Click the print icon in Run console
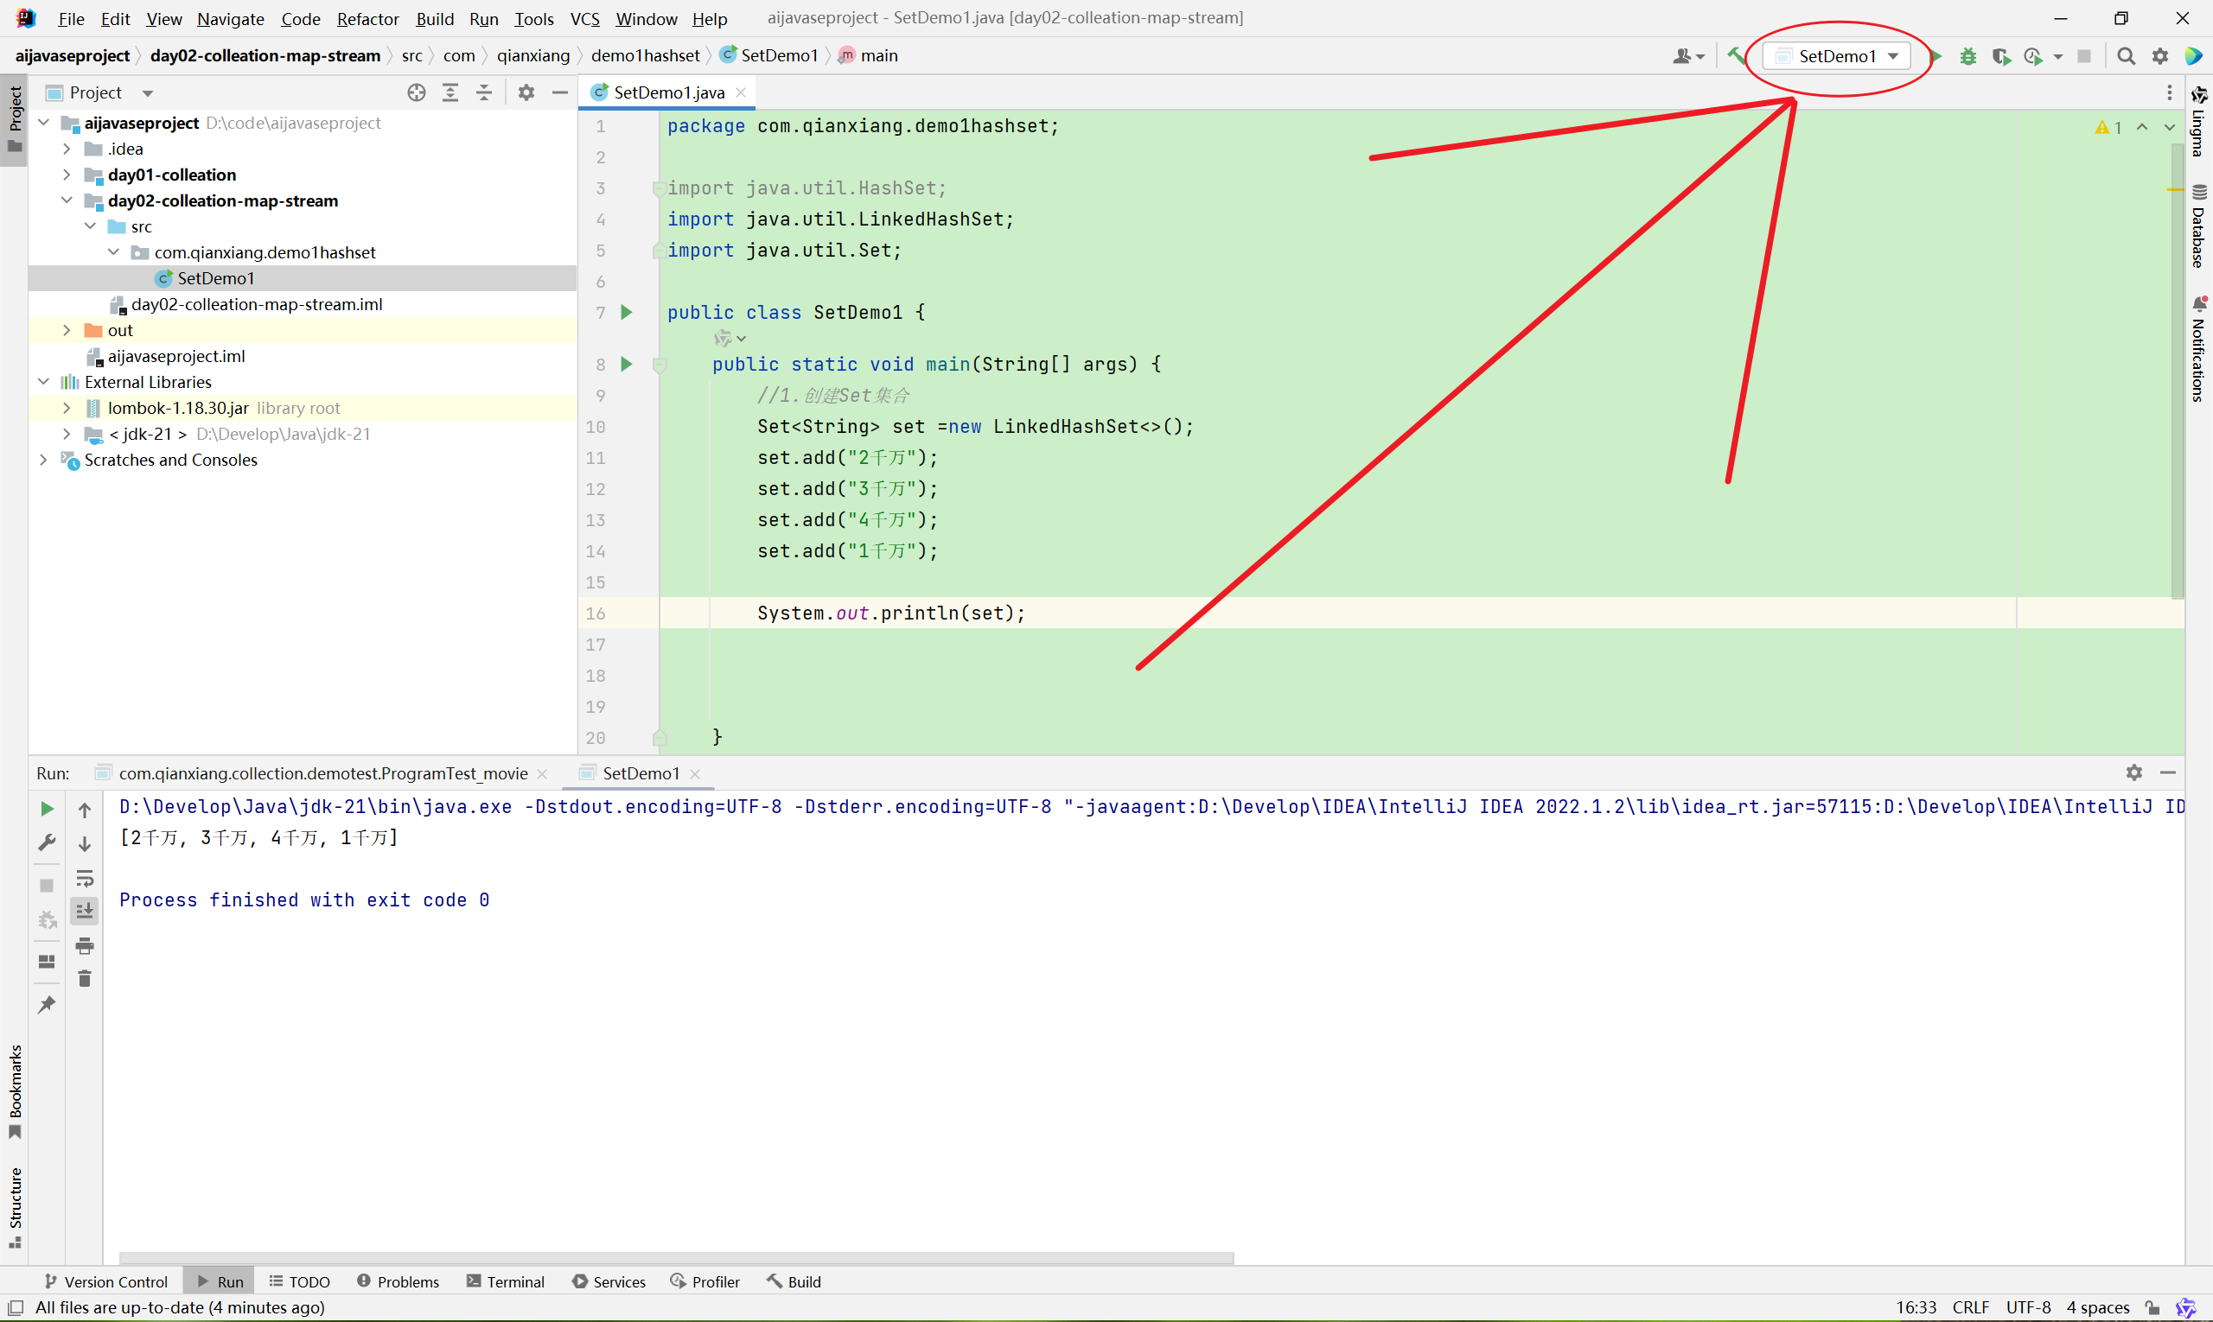 pos(85,945)
